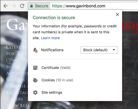Screen dimensions: 138x109
Task: Click the Notifications bell icon
Action: coord(35,50)
